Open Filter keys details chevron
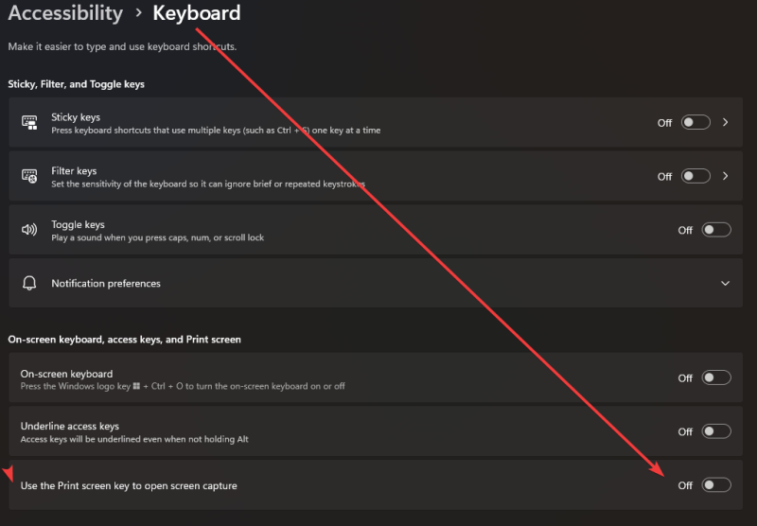 click(x=726, y=176)
